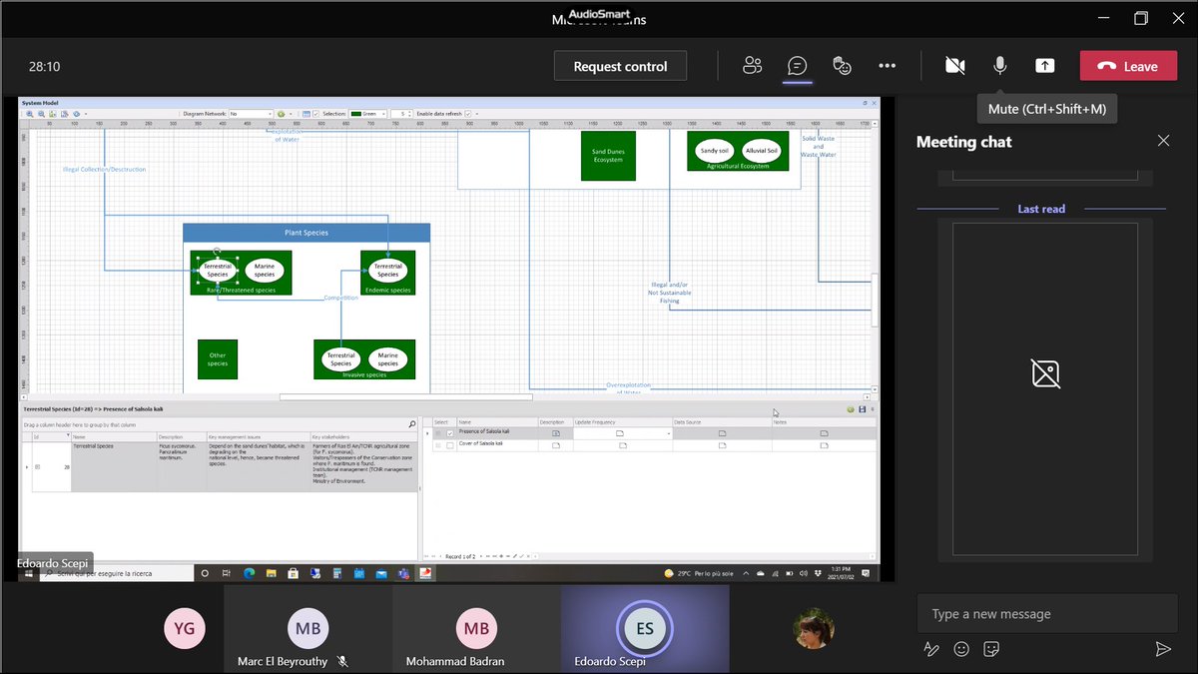Select Terrestrial Species in Rare/Threatened box
1198x674 pixels.
218,270
